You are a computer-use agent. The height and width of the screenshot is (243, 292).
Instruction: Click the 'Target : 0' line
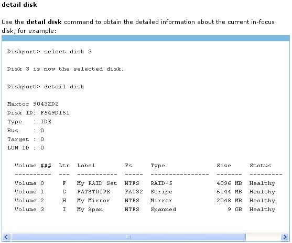point(26,140)
